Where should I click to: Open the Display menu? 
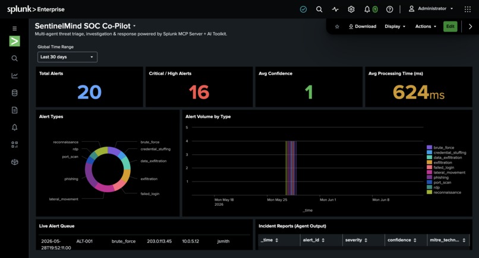pos(395,27)
